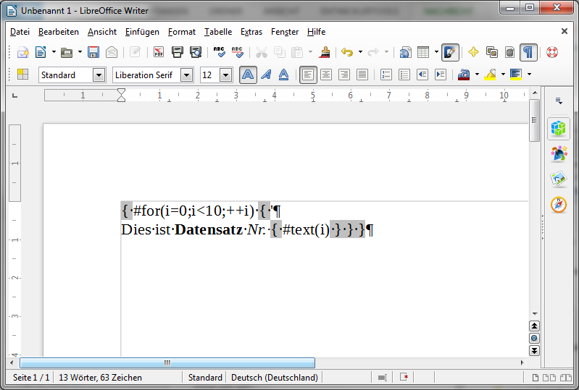579x390 pixels.
Task: Open LibreOffice Help lifebuoy icon
Action: pyautogui.click(x=552, y=52)
